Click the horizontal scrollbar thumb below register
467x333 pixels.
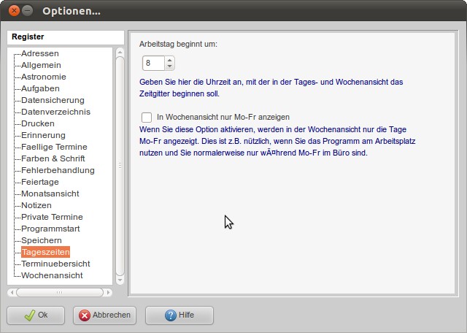click(60, 292)
